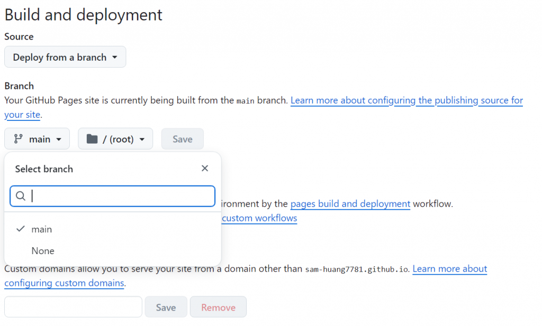Viewport: 542px width, 326px height.
Task: Click the folder icon on root button
Action: 92,139
